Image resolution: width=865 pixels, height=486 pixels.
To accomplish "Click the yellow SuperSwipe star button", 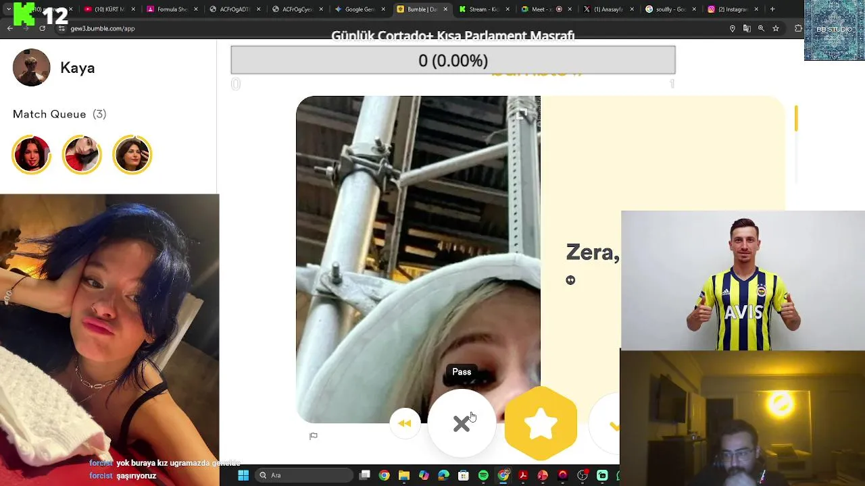I will tap(541, 423).
